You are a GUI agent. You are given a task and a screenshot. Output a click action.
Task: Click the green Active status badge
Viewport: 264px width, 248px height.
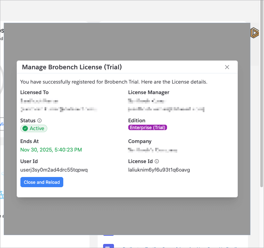point(34,128)
